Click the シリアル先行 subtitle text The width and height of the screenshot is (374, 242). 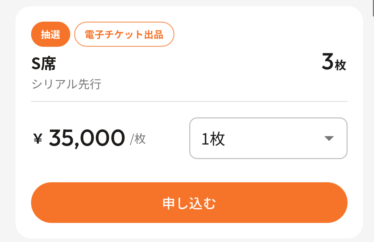[x=67, y=84]
